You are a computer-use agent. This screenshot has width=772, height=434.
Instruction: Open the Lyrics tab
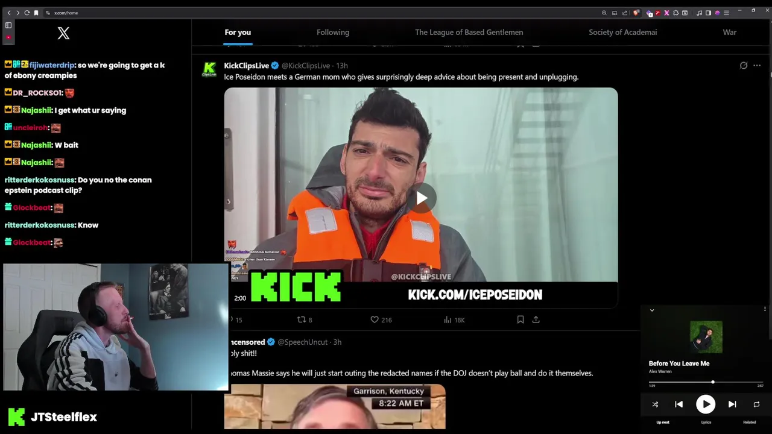point(706,423)
